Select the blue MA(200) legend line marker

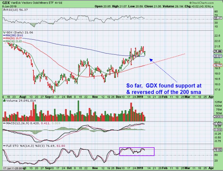click(4, 36)
